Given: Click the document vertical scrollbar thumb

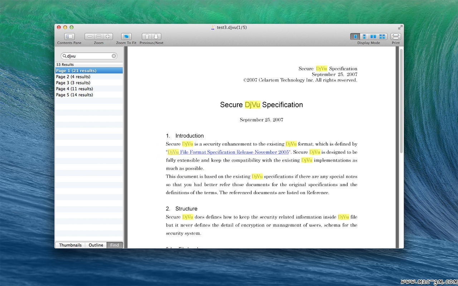Looking at the screenshot, I should pyautogui.click(x=401, y=101).
